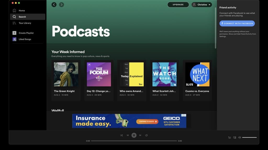The width and height of the screenshot is (268, 150).
Task: Click the plus icon beside Create Playlist
Action: [x=14, y=33]
